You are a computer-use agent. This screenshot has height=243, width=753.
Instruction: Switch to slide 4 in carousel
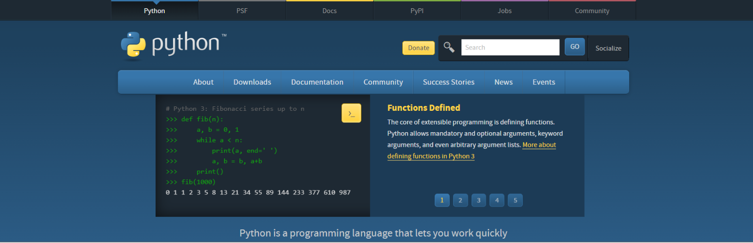point(496,200)
